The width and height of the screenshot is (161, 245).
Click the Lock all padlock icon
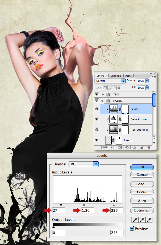click(119, 88)
